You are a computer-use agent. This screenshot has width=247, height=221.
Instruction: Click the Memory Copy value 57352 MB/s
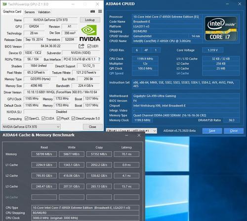99,154
